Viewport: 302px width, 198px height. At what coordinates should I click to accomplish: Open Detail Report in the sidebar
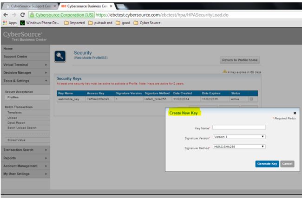[x=27, y=122]
